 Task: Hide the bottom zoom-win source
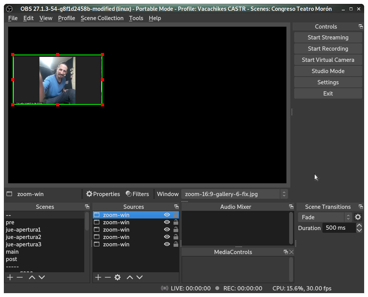pyautogui.click(x=167, y=244)
